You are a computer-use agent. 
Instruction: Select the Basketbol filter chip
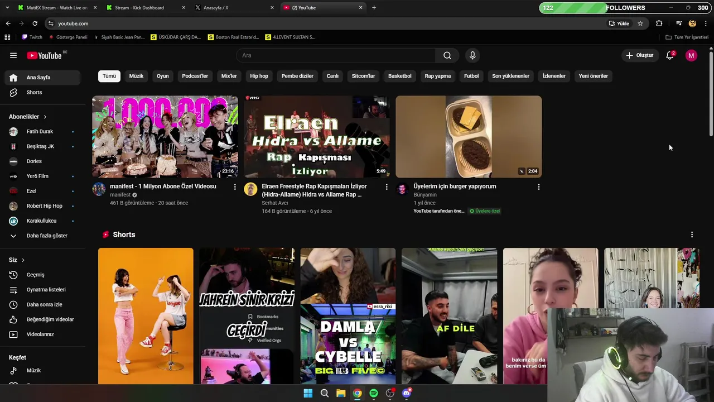[x=399, y=76]
